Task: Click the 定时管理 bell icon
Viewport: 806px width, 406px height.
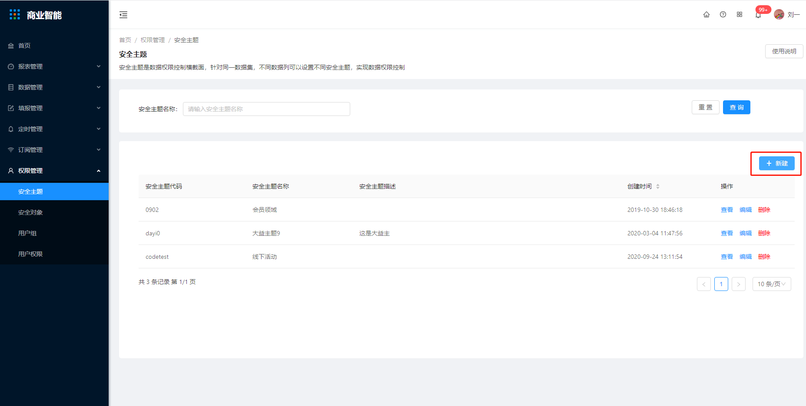Action: (x=11, y=129)
